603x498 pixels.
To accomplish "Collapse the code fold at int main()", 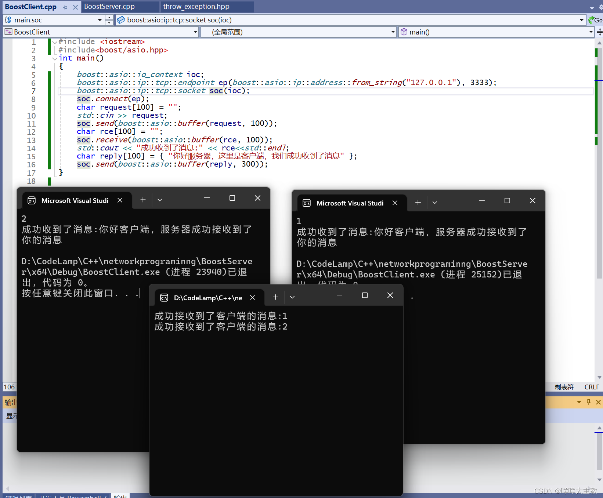I will 54,58.
